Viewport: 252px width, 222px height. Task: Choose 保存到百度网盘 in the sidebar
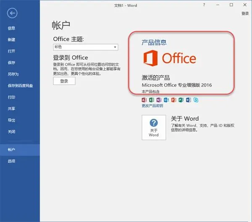(x=20, y=86)
